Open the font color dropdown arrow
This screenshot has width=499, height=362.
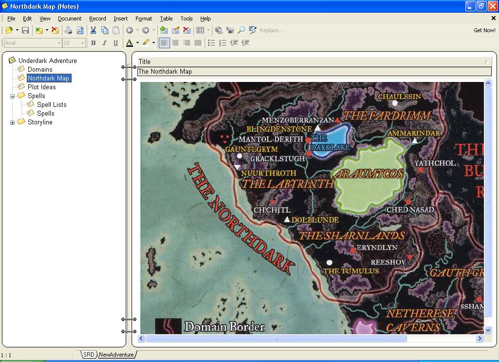[x=137, y=43]
